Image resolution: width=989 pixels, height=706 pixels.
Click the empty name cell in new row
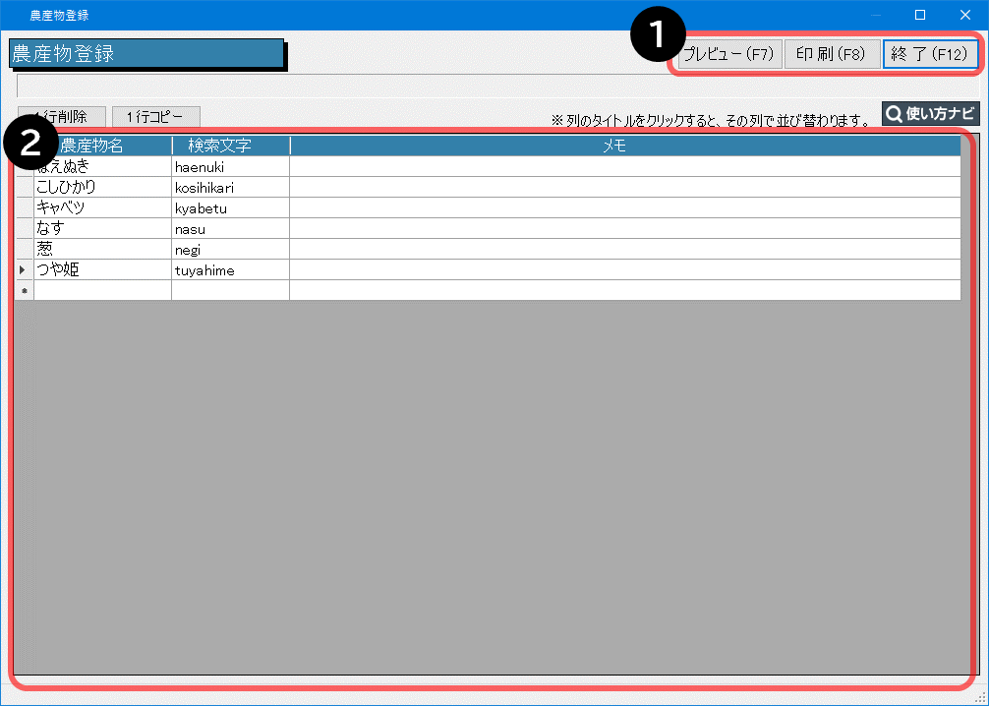[x=102, y=290]
